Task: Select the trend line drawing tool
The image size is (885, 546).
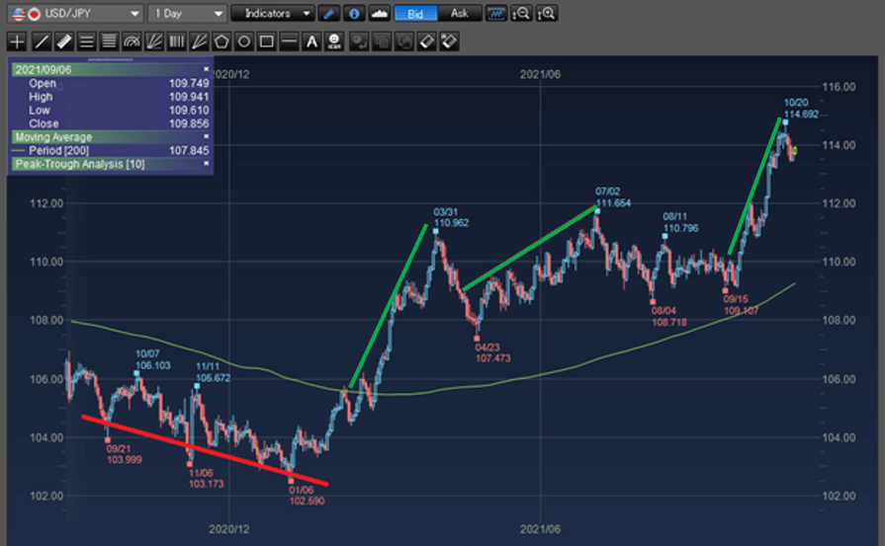Action: pyautogui.click(x=41, y=41)
